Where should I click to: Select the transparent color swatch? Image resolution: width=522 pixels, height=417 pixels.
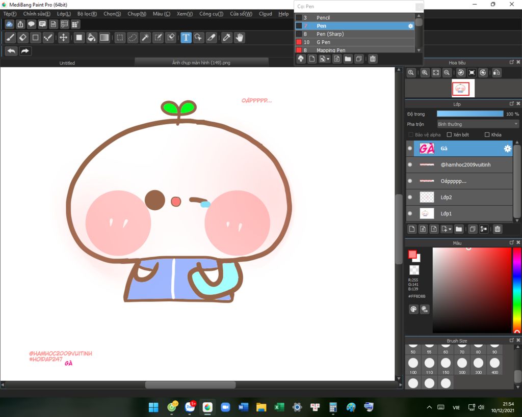414,270
